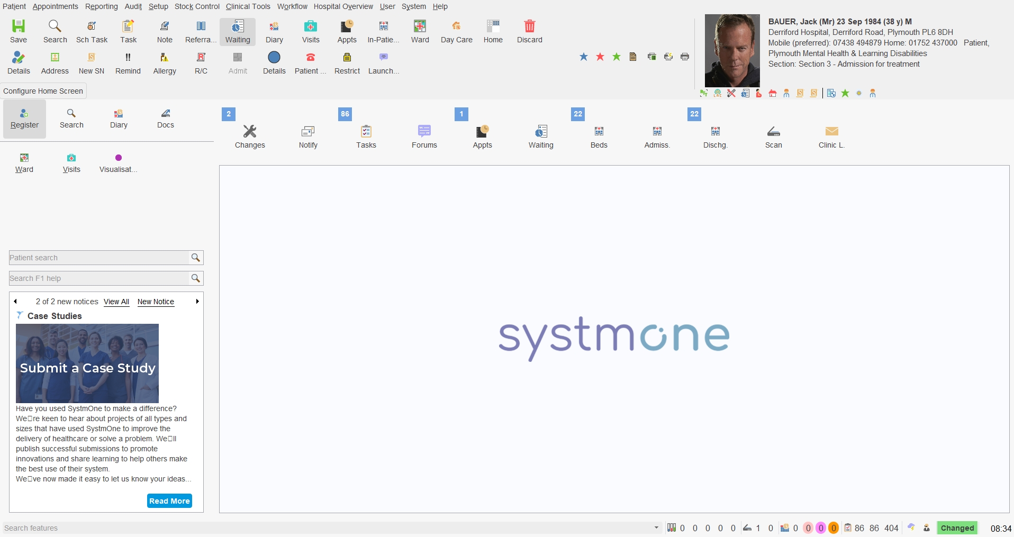Open the Clinical Tools menu
1014x537 pixels.
tap(248, 6)
